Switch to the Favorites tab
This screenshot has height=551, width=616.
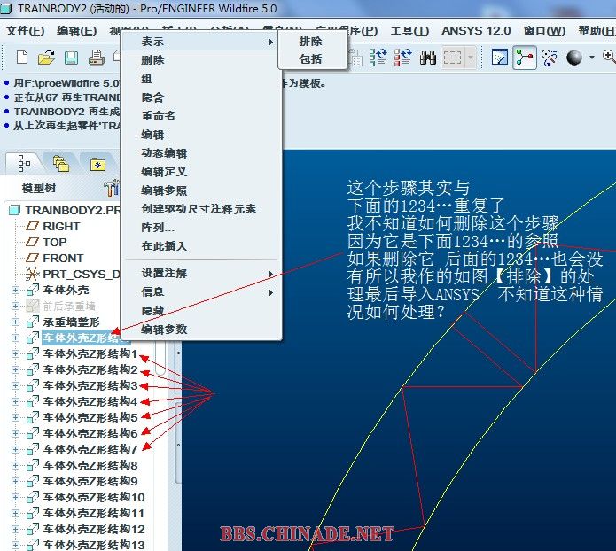97,164
